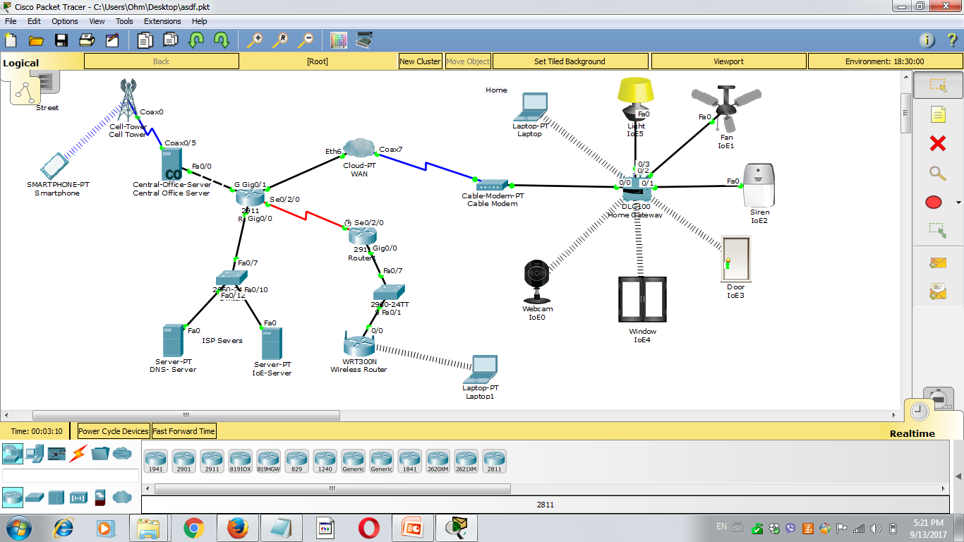Click the Zoom In toolbar icon

(x=255, y=40)
